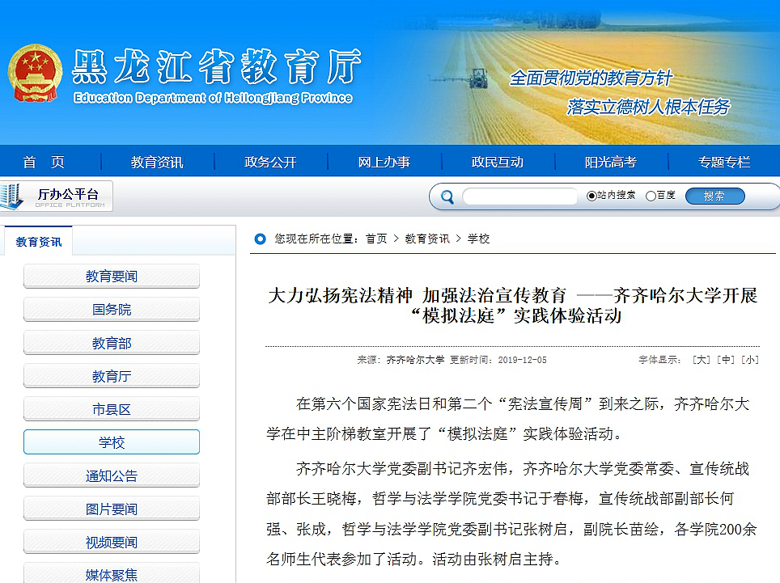This screenshot has width=780, height=583.
Task: Click the national emblem logo
Action: (x=36, y=72)
